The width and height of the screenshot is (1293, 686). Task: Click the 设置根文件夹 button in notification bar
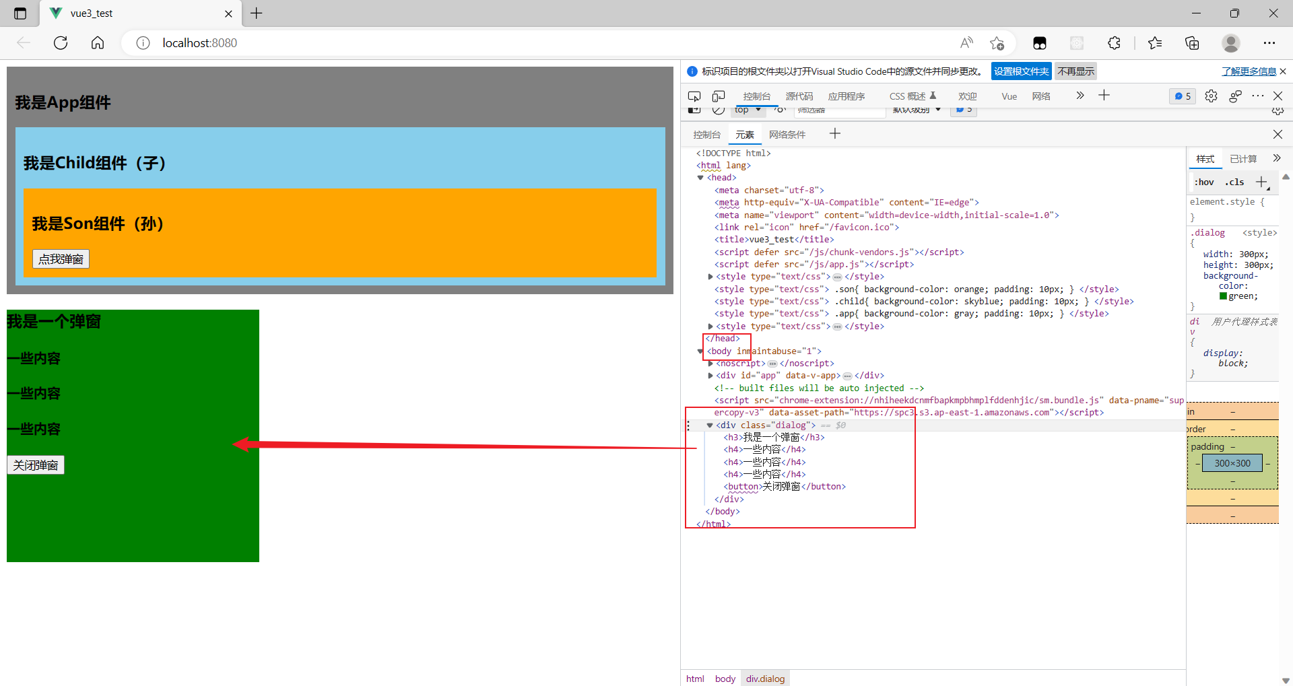(1021, 71)
